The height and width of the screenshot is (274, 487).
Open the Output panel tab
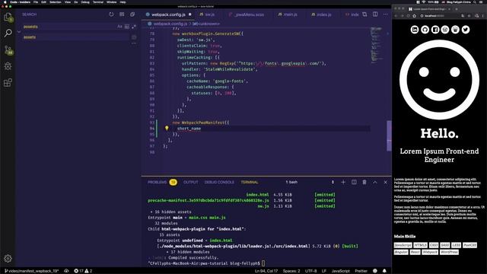191,182
